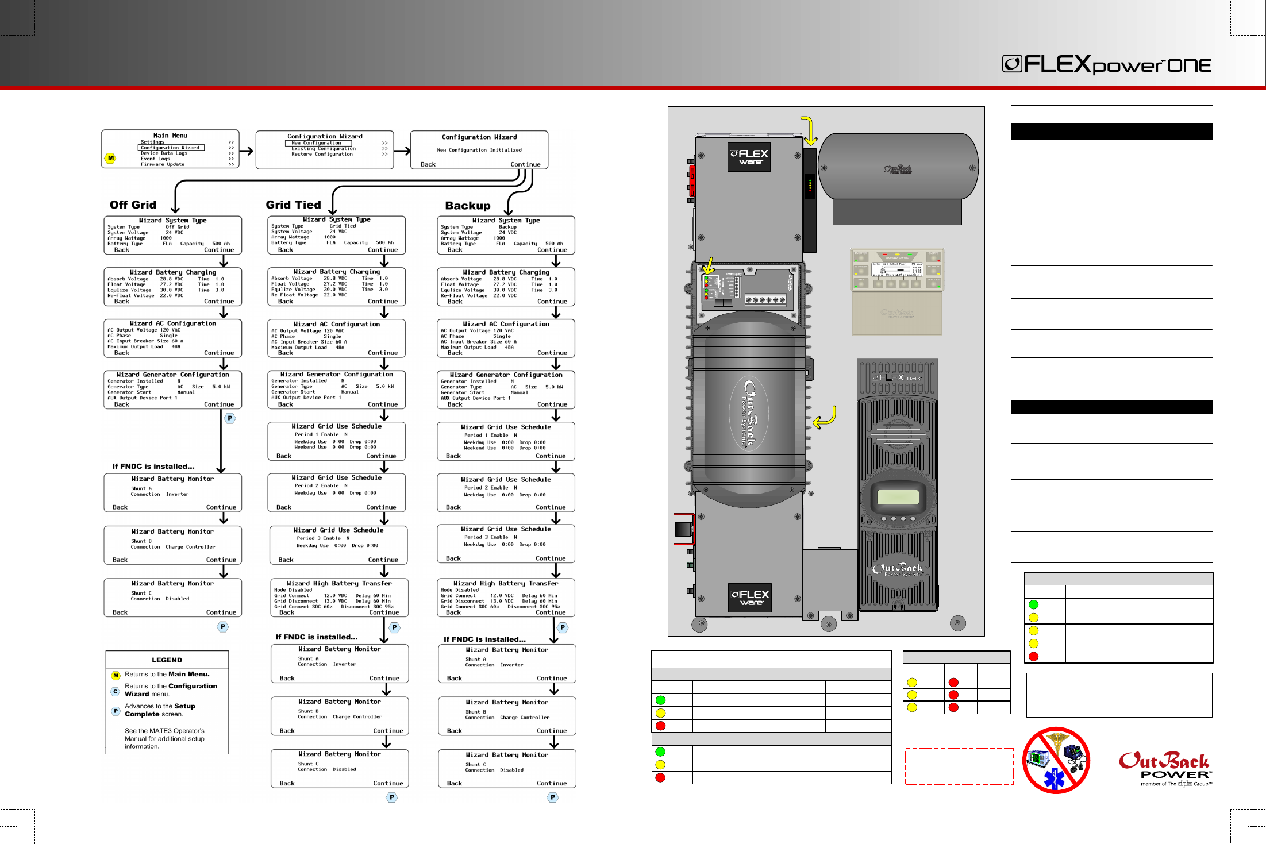The height and width of the screenshot is (844, 1266).
Task: Click P icon below Backup Shunt C screen
Action: tap(553, 797)
